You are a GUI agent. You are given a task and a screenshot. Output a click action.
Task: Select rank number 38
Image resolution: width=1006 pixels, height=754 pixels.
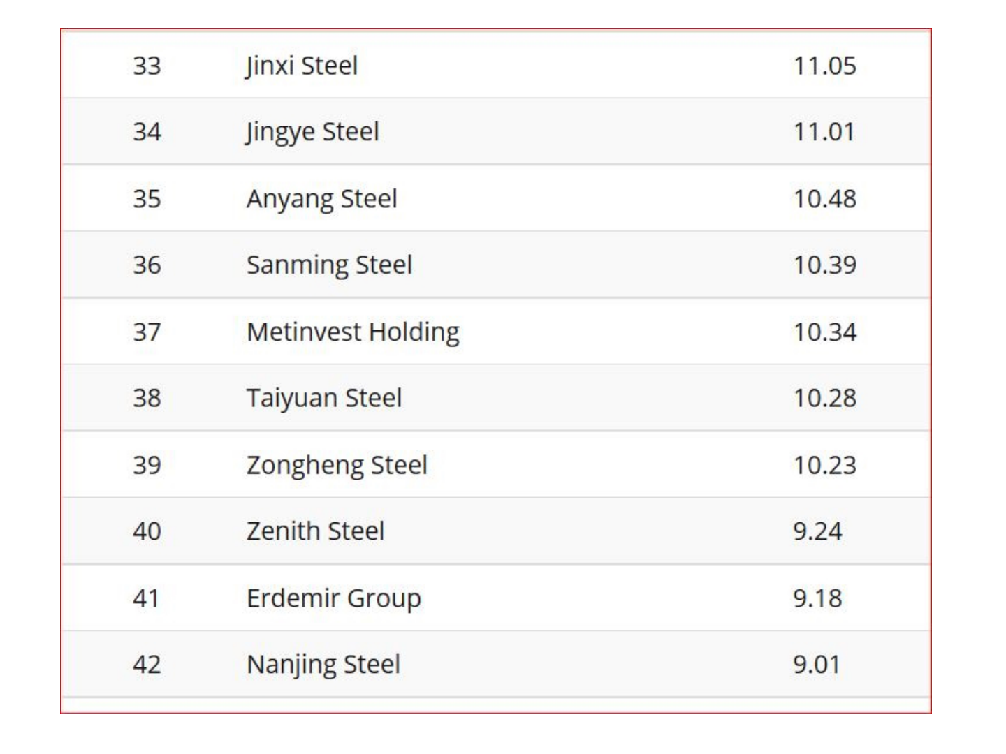point(147,398)
